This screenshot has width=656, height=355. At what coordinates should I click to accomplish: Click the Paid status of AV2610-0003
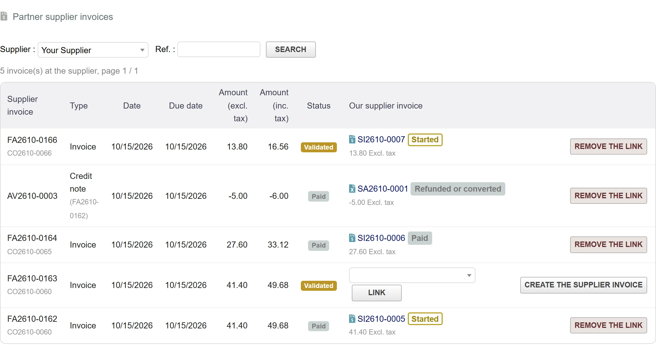click(319, 197)
